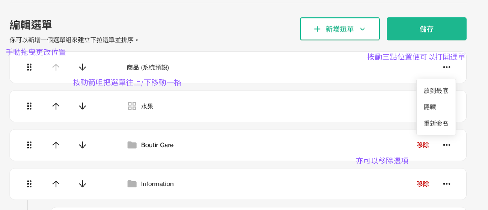
Task: Click the drag handle of 商品 row
Action: pyautogui.click(x=29, y=67)
